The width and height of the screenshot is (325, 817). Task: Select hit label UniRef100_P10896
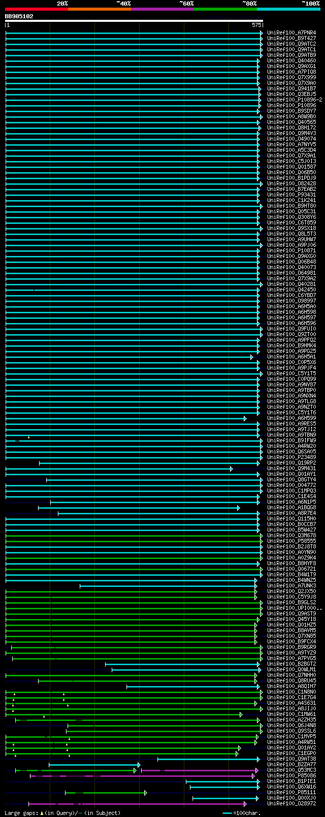click(x=291, y=106)
